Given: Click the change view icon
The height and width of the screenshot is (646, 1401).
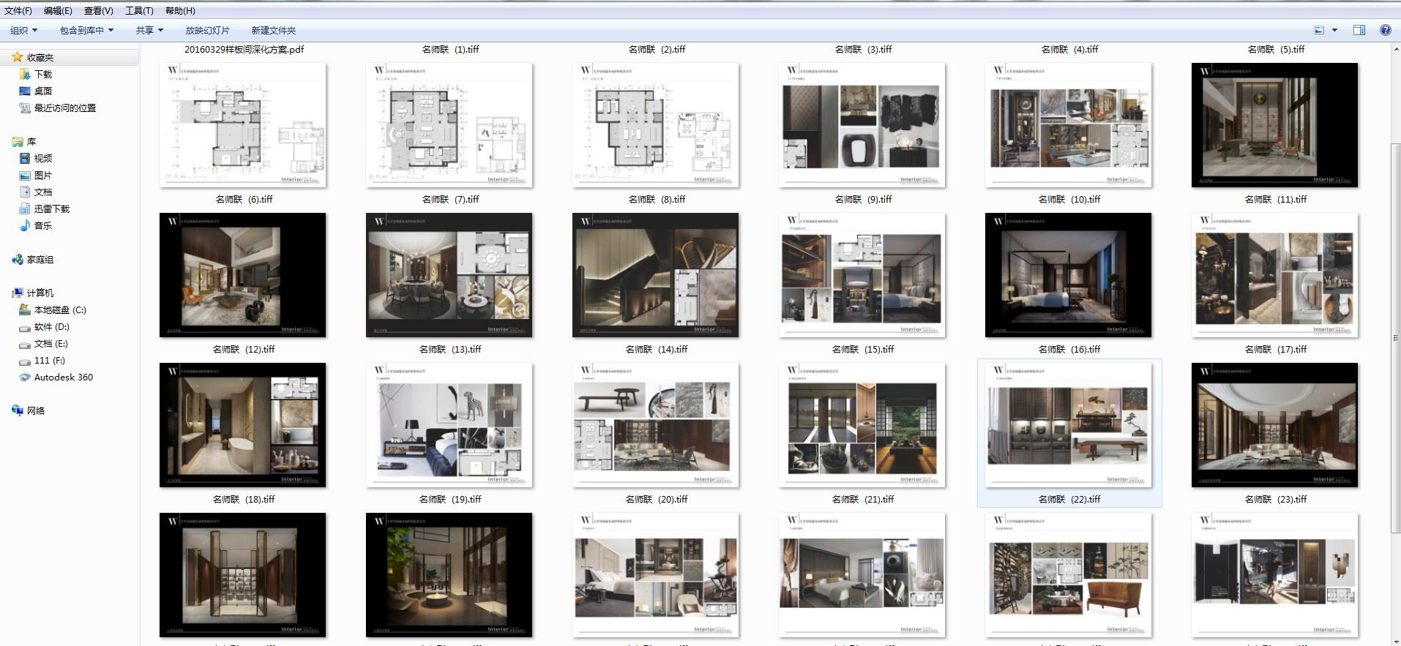Looking at the screenshot, I should (1319, 30).
